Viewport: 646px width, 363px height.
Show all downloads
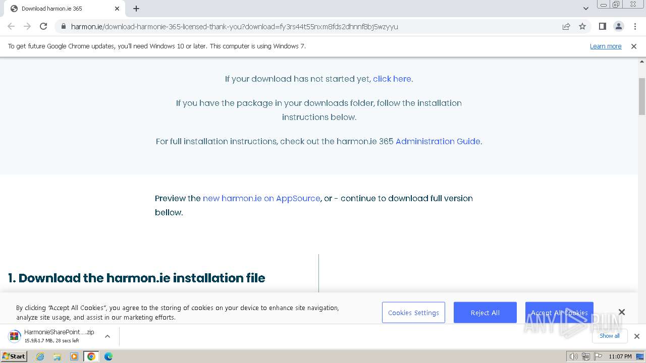point(609,336)
